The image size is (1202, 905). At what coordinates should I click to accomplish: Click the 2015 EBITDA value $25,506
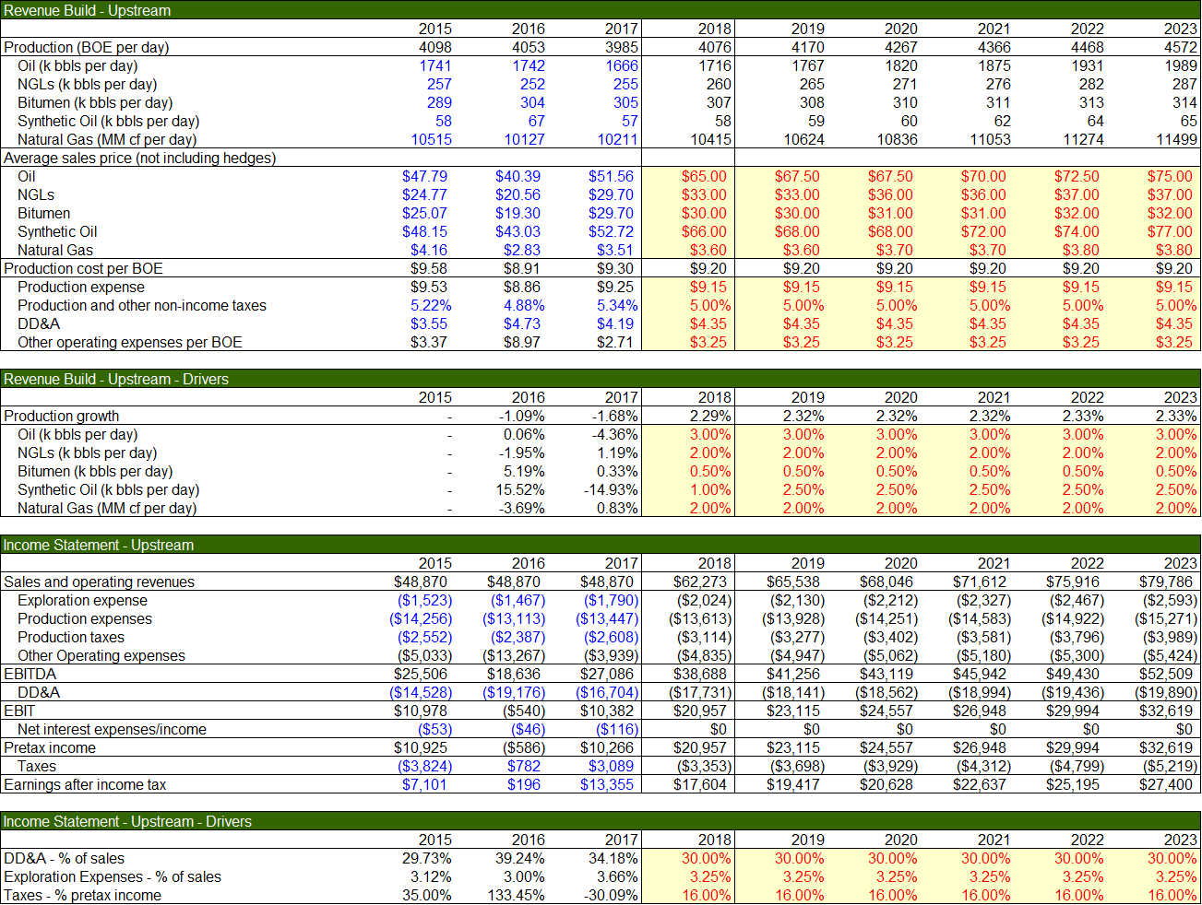(x=421, y=674)
